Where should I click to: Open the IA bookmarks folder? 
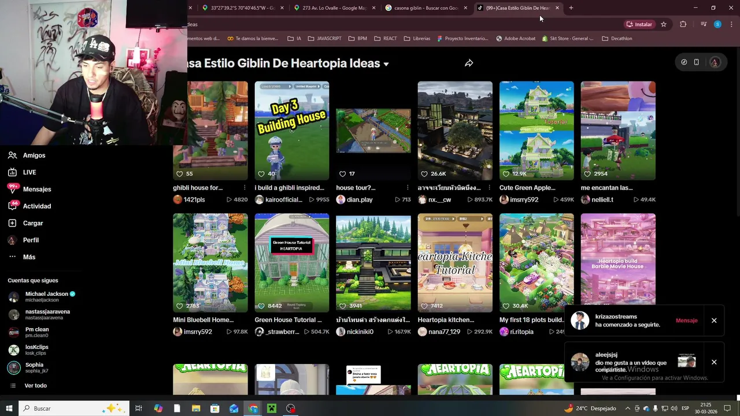coord(294,39)
